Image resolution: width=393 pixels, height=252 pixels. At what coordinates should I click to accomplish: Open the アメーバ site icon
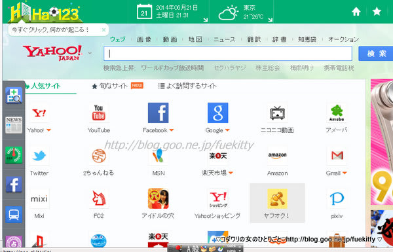[337, 113]
